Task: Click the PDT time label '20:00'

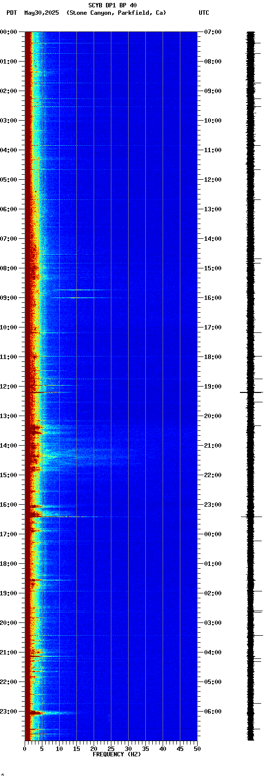Action: tap(8, 623)
